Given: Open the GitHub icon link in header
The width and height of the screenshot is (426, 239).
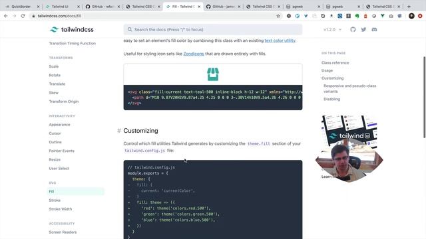Looking at the screenshot, I should 353,29.
